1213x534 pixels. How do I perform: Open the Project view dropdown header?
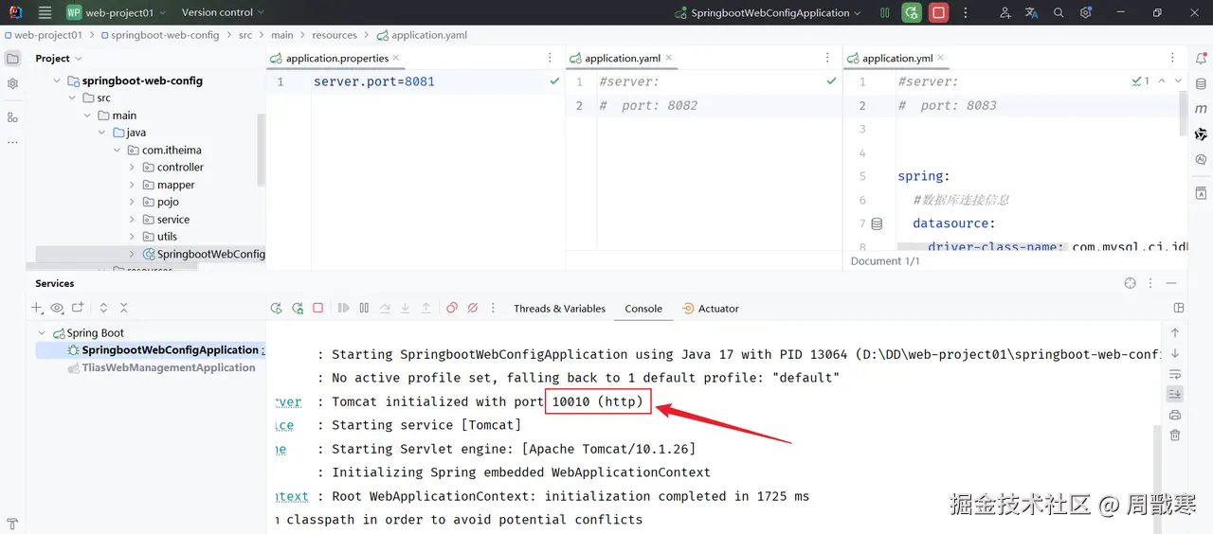59,58
